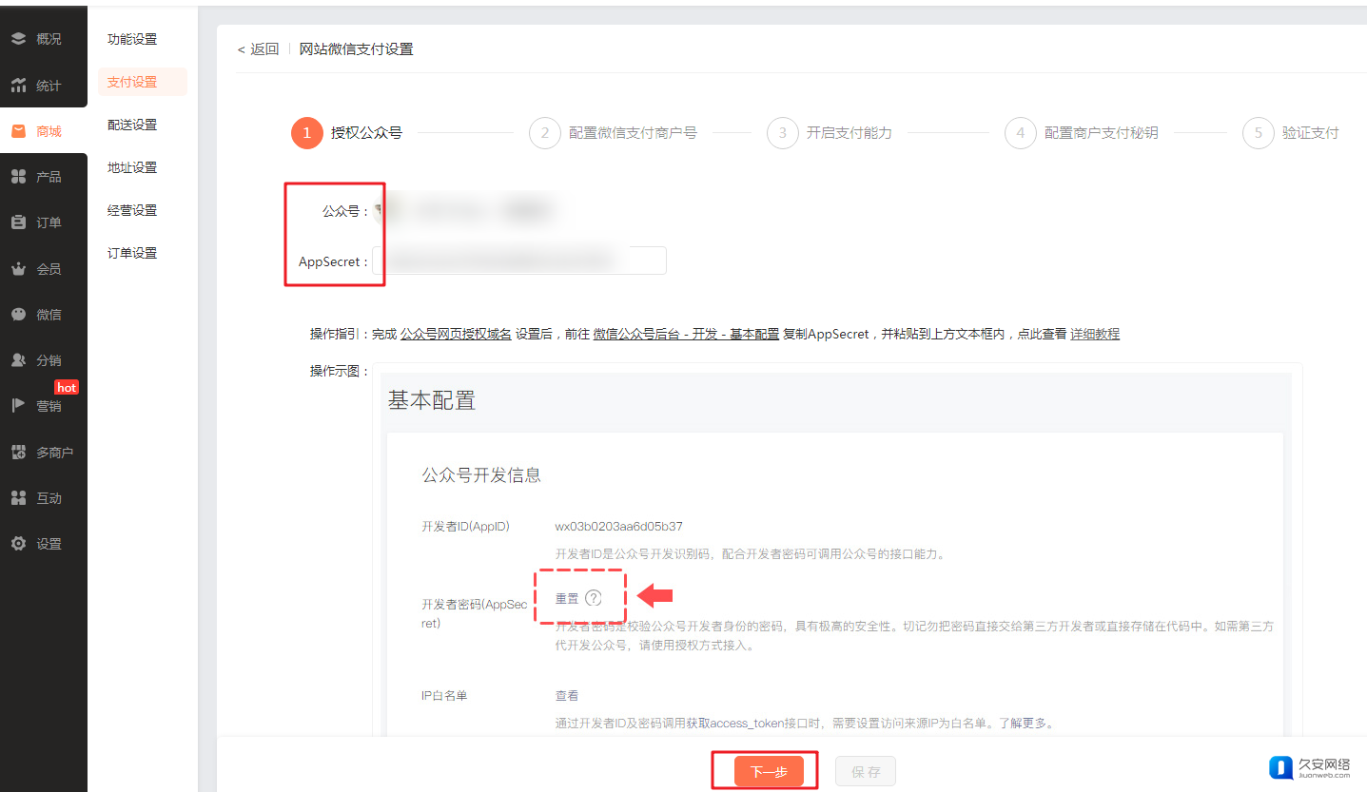The height and width of the screenshot is (792, 1367).
Task: Go to 地址设置 submenu
Action: [132, 167]
